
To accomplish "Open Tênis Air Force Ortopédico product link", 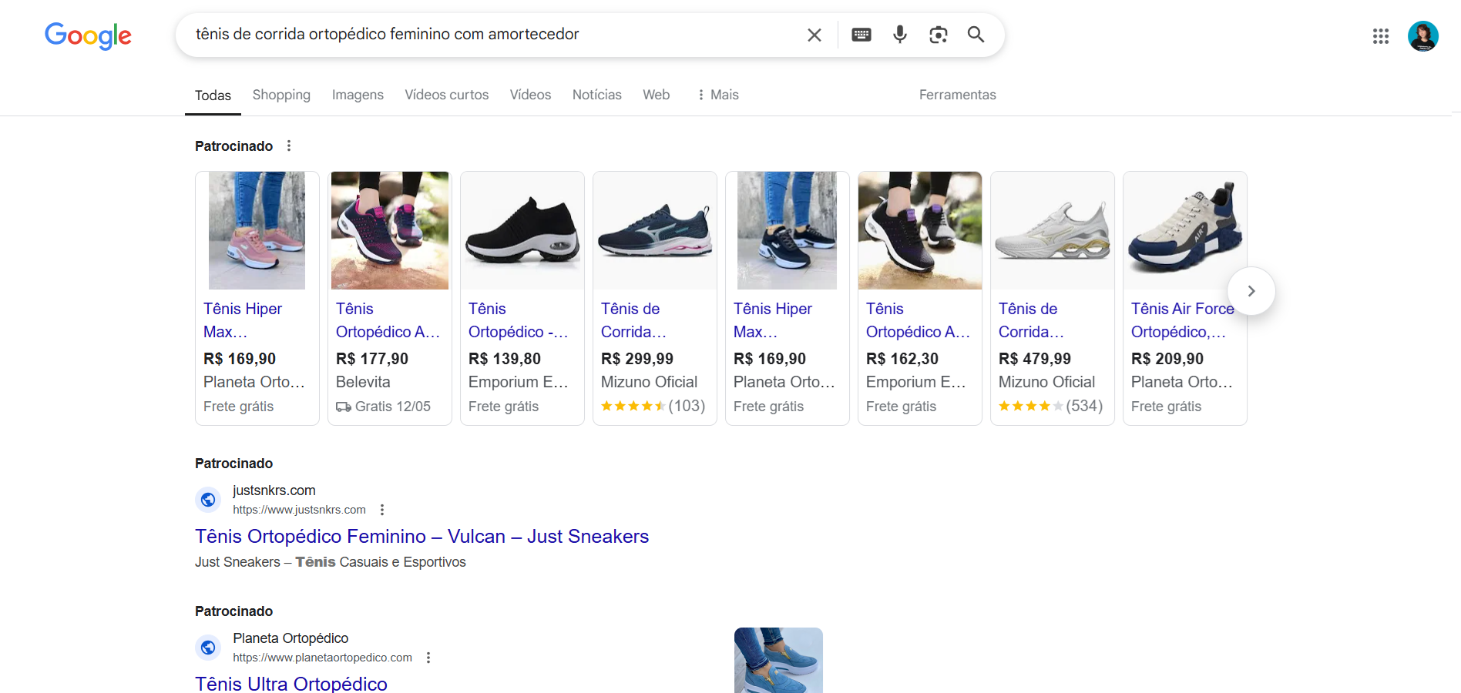I will (x=1183, y=320).
